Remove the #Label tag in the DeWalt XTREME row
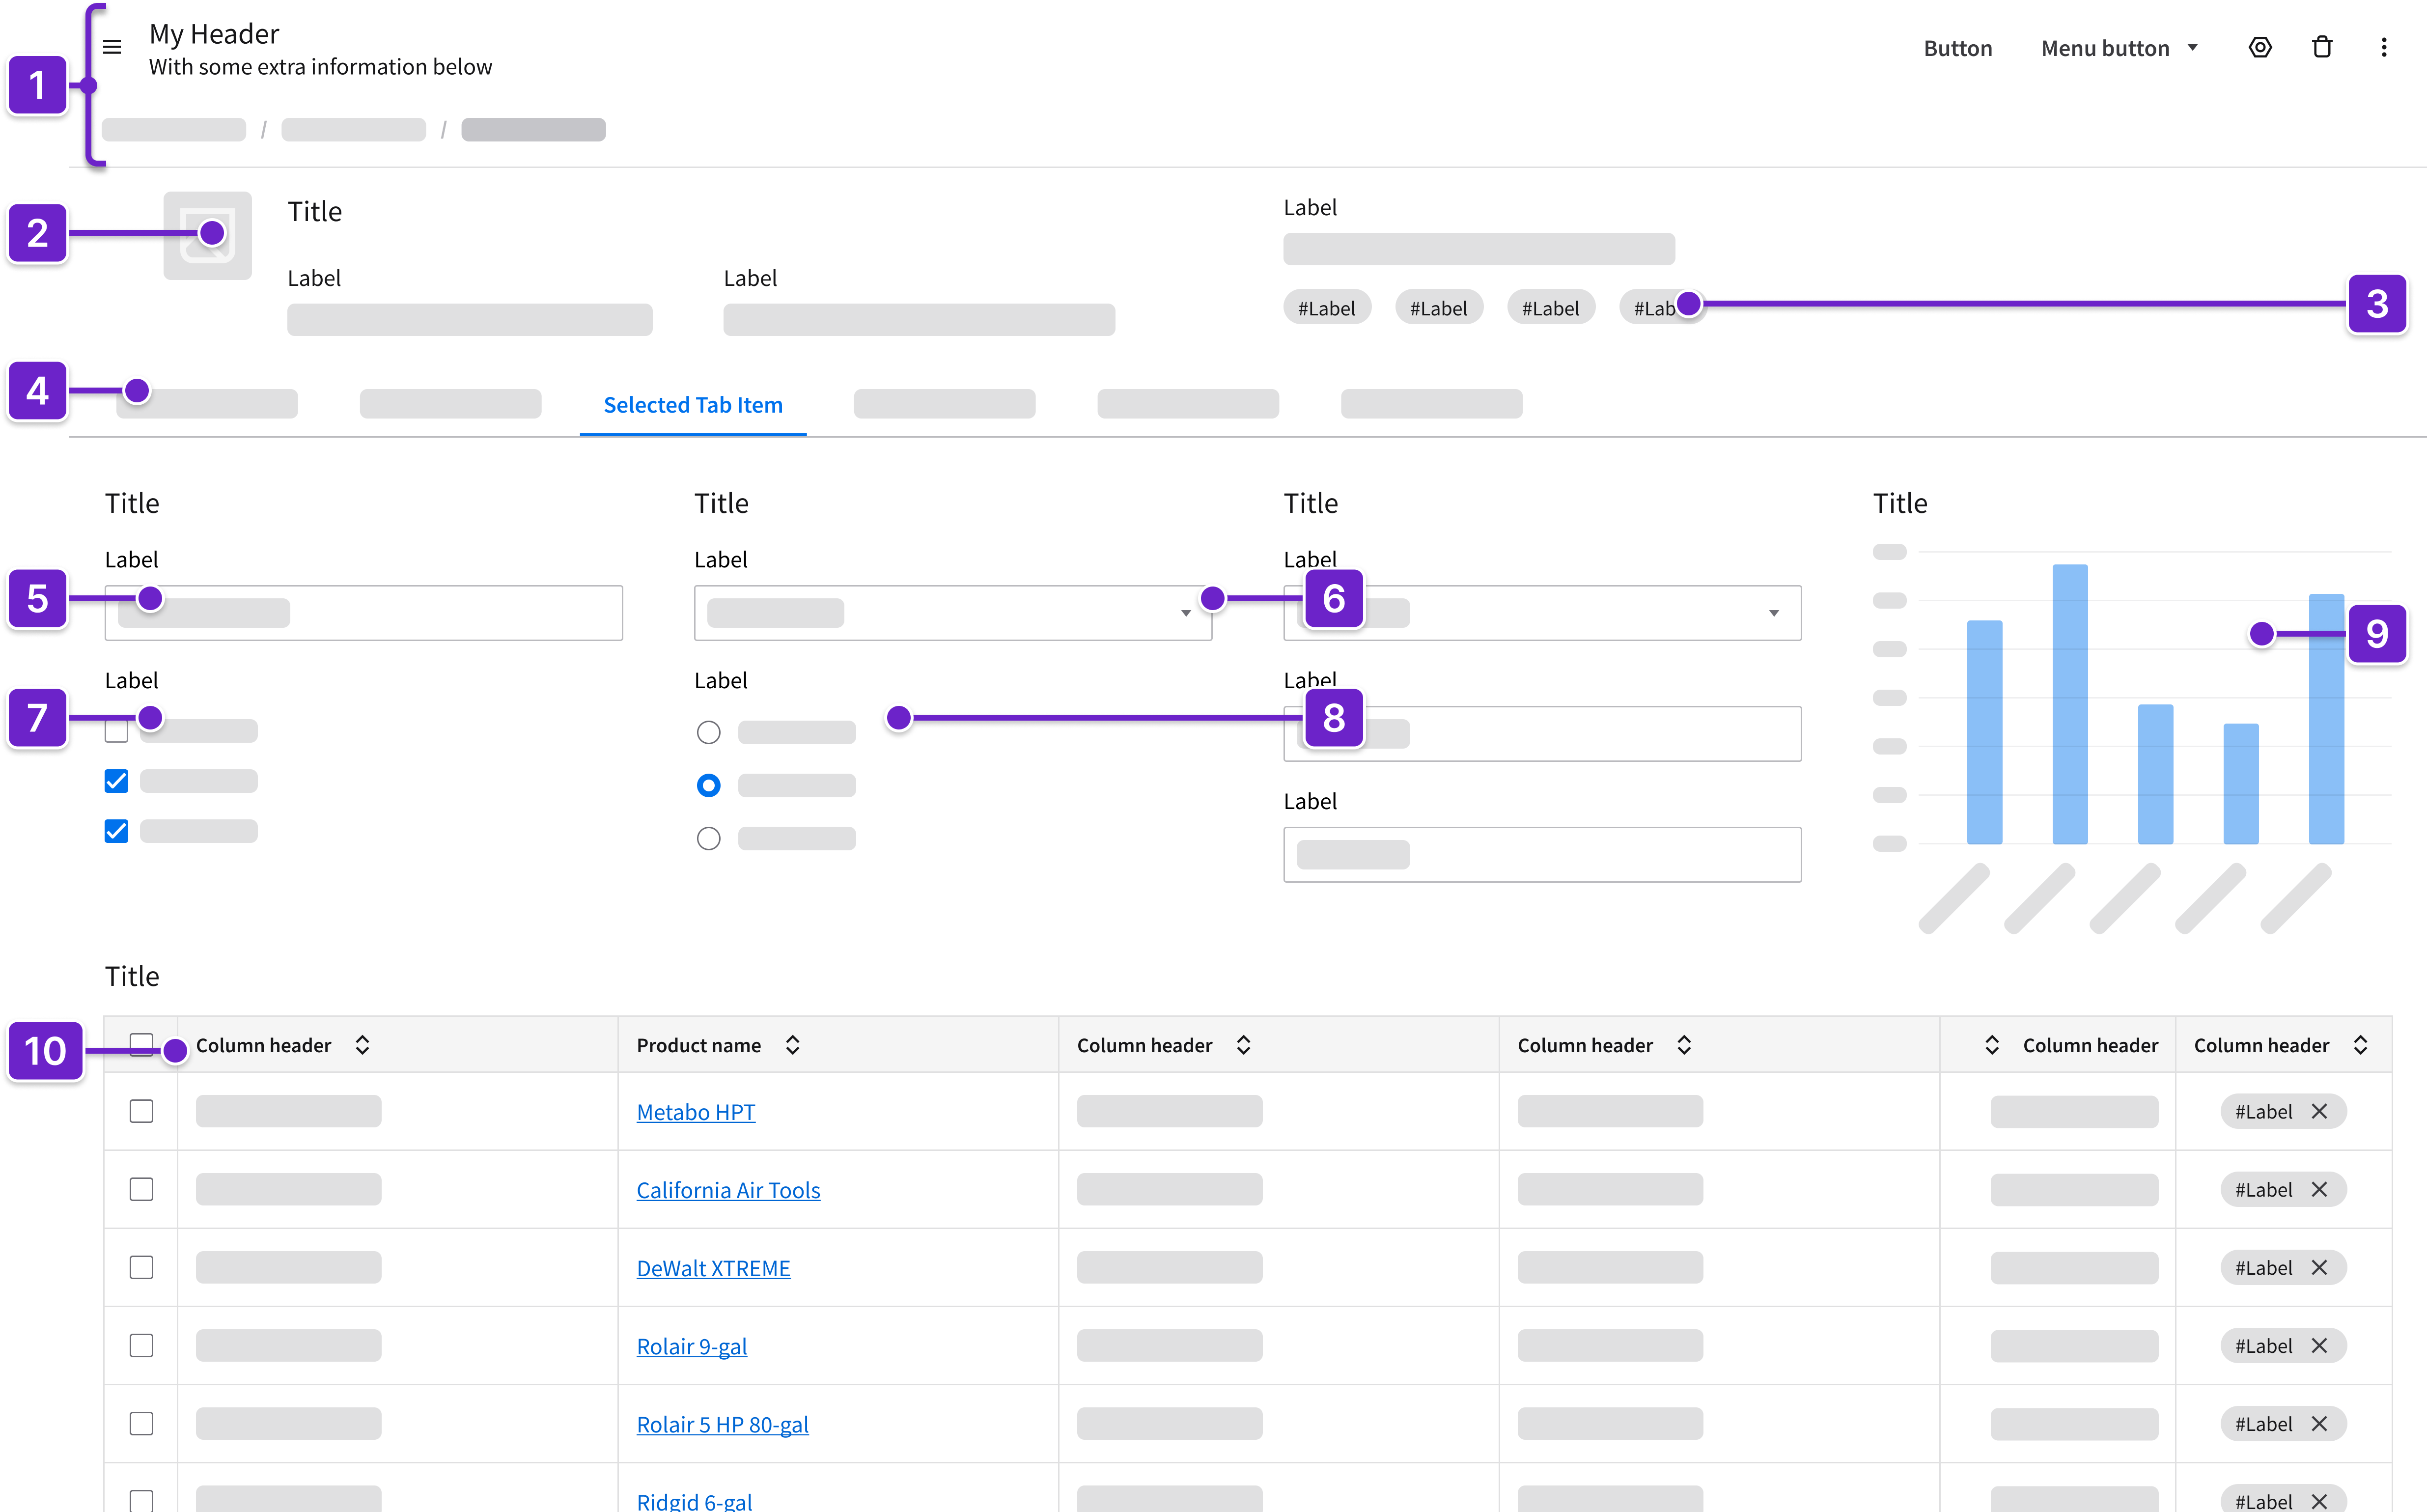2427x1512 pixels. (x=2320, y=1267)
